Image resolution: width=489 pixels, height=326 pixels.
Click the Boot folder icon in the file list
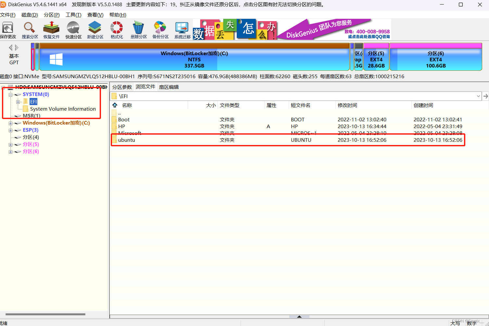click(114, 120)
